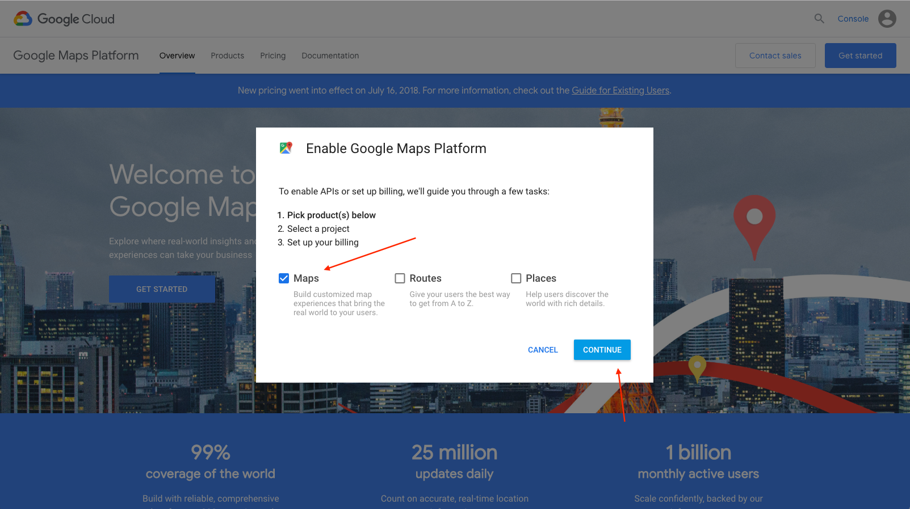Click the Routes product label
Image resolution: width=910 pixels, height=509 pixels.
pos(426,278)
